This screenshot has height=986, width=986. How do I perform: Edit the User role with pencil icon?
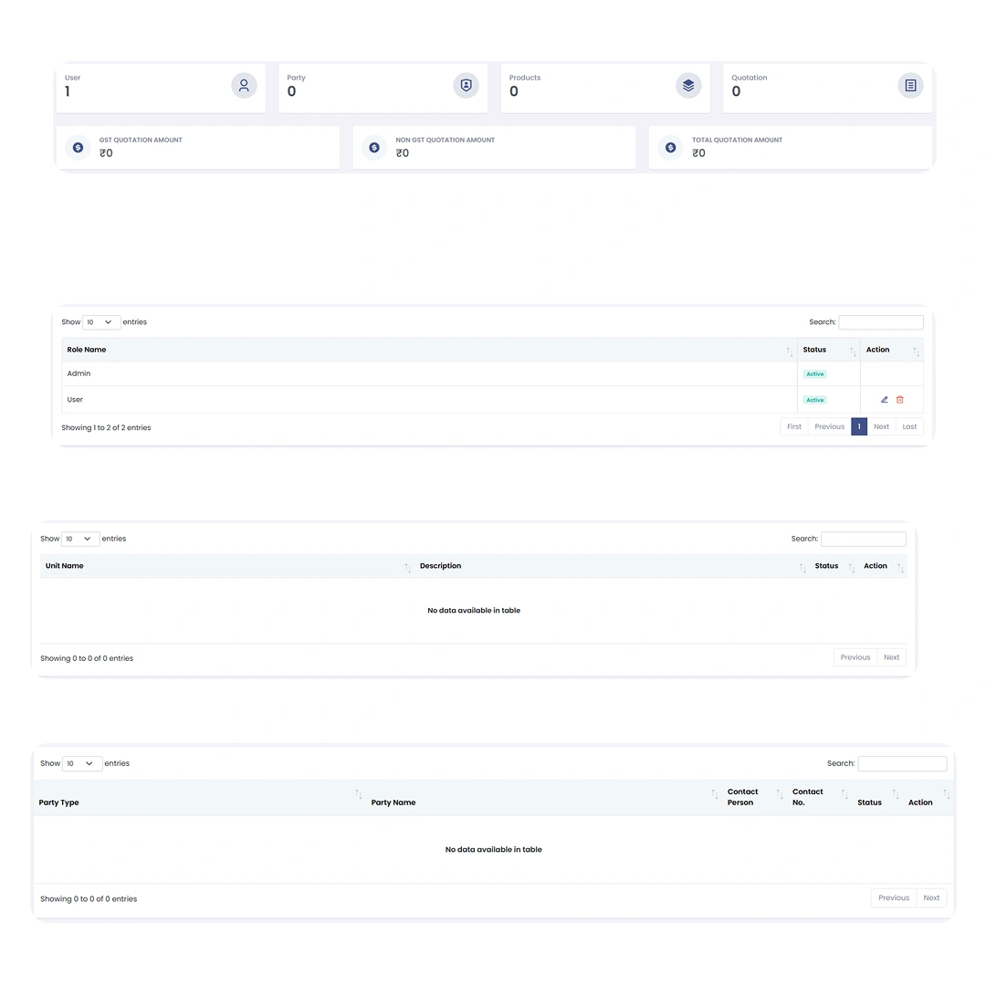[884, 399]
